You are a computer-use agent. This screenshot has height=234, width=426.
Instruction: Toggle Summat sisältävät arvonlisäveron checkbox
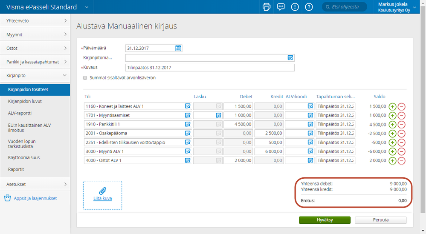[x=85, y=78]
